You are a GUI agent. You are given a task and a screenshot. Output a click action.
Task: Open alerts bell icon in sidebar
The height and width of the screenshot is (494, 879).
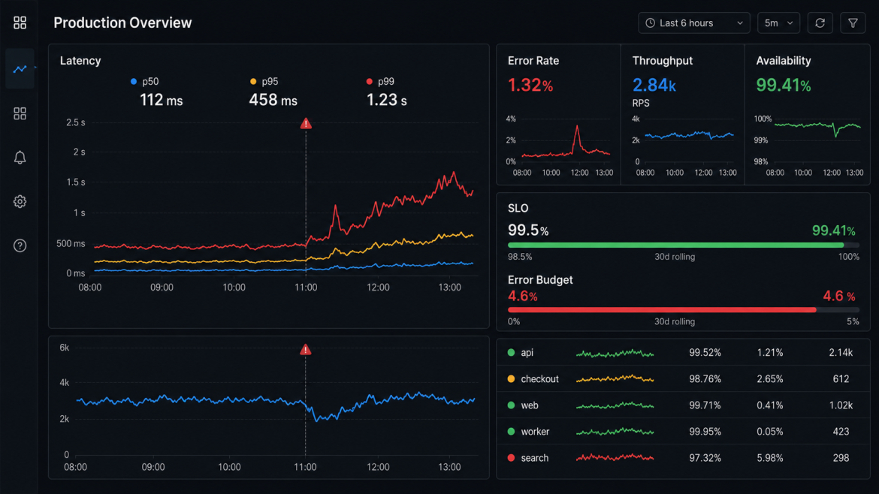[20, 158]
